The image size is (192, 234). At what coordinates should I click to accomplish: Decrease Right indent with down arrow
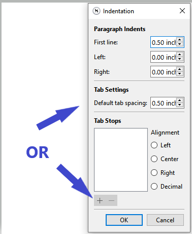coord(180,74)
